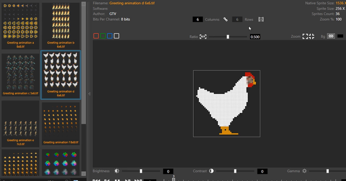This screenshot has width=346, height=181.
Task: Click the thumbnail list scrollbar thumb
Action: point(84,65)
